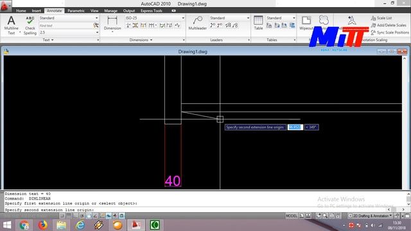Open the Home ribbon tab

tap(21, 11)
